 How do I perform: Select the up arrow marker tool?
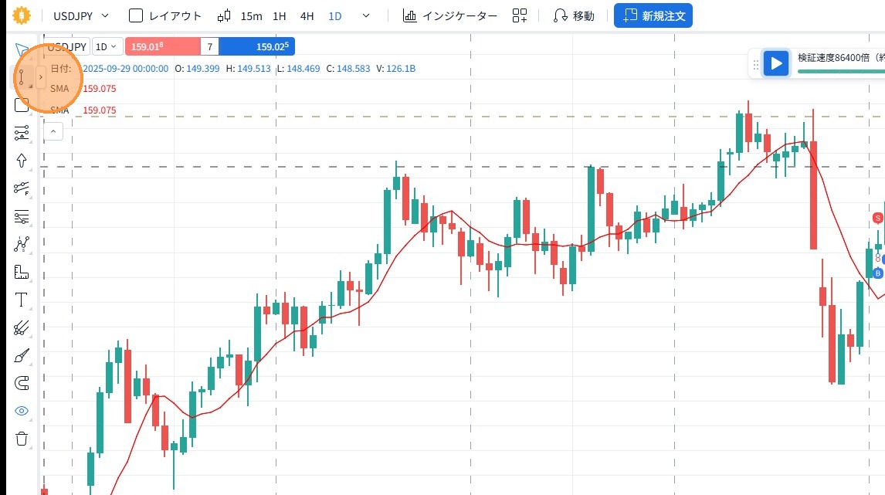coord(22,161)
